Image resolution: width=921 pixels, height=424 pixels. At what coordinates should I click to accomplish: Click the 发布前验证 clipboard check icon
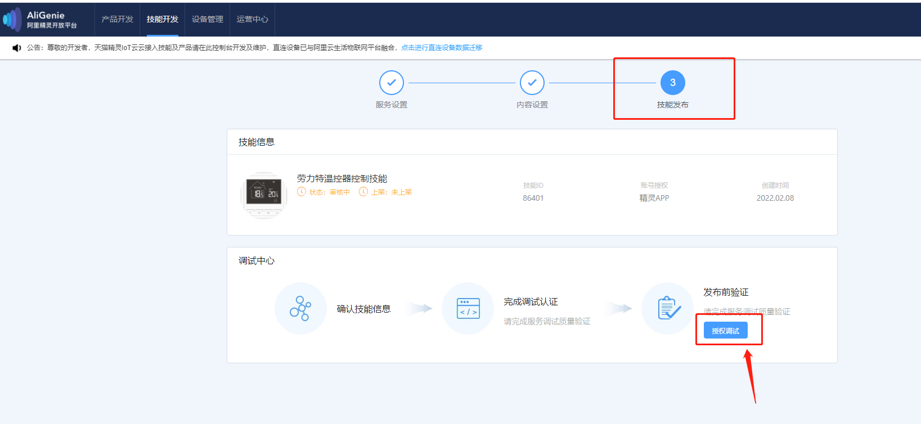(668, 309)
